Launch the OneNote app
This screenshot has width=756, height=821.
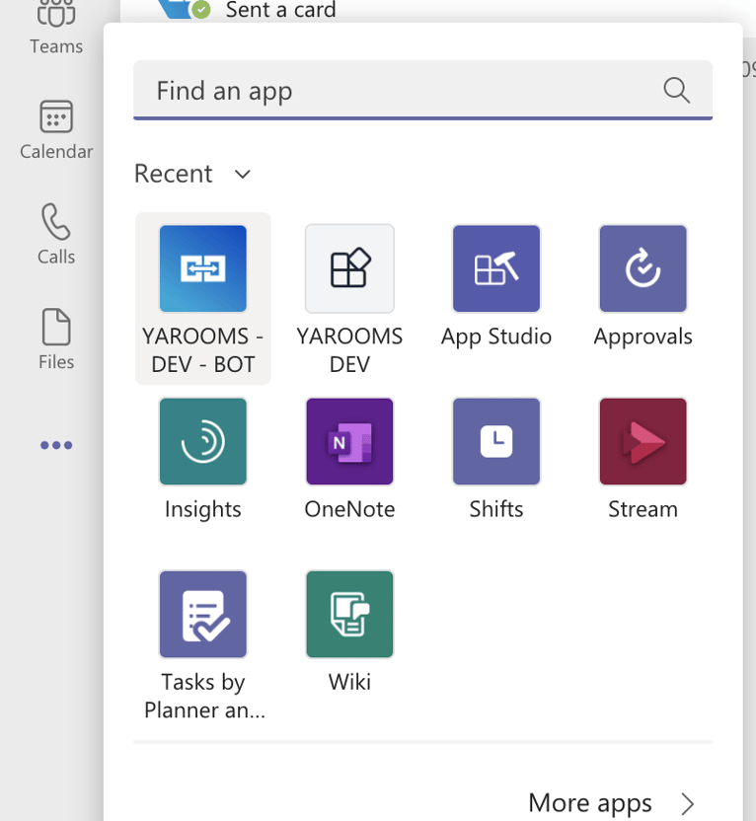349,441
